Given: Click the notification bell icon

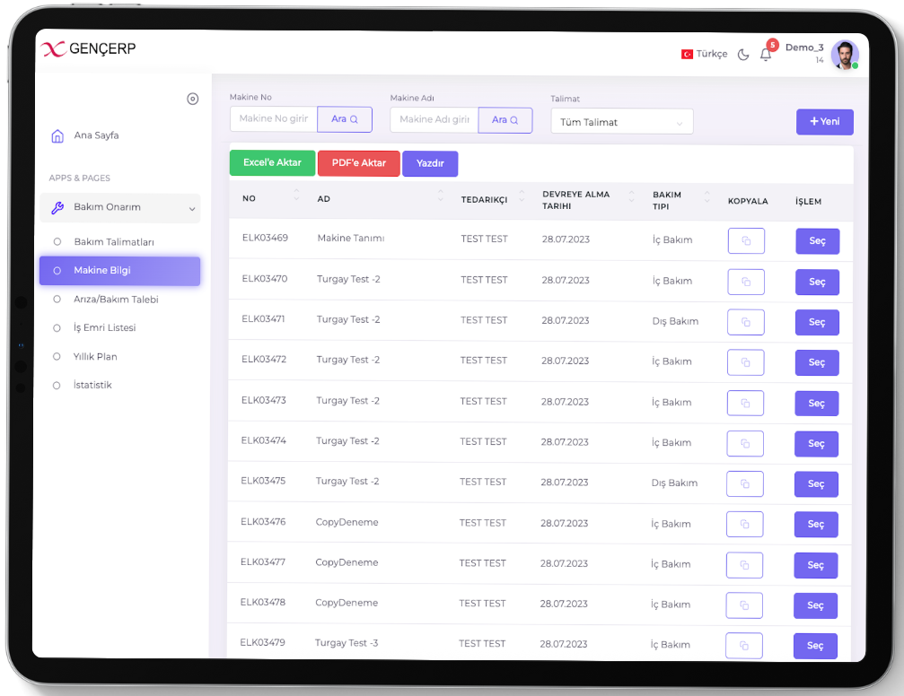Looking at the screenshot, I should point(766,54).
